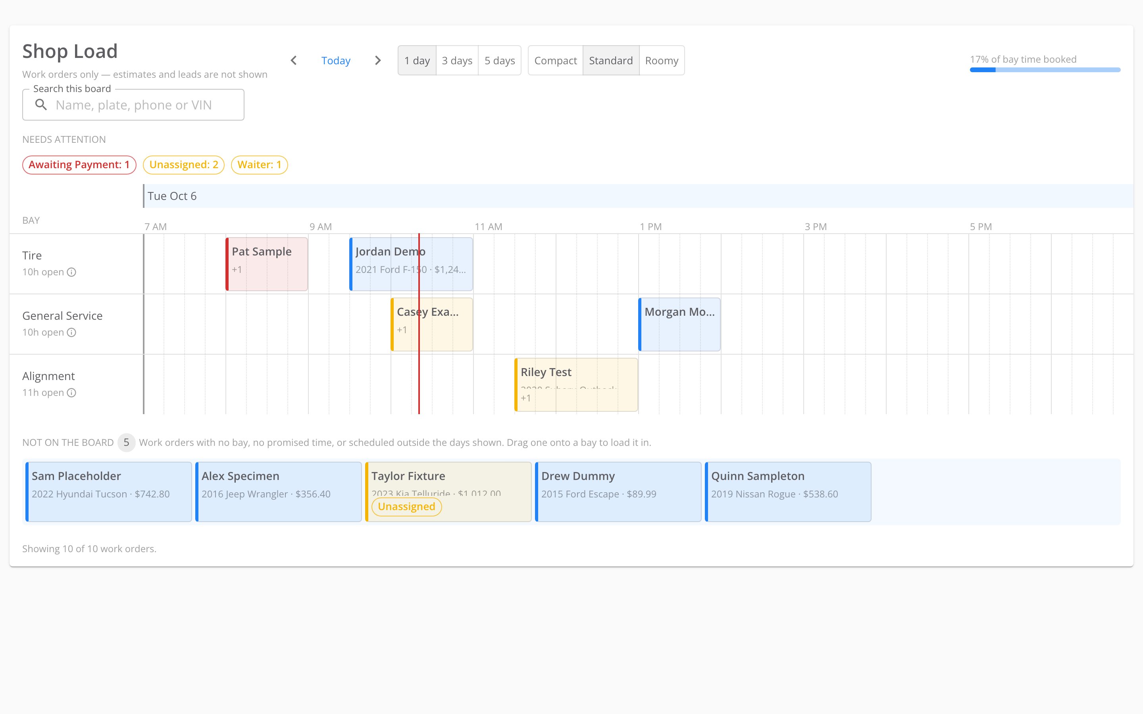Switch to the 5 days view
This screenshot has height=714, width=1143.
point(500,60)
